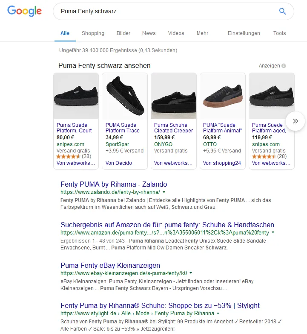This screenshot has height=334, width=307.
Task: Click Von webworks link under 159,99 € product
Action: pos(173,163)
